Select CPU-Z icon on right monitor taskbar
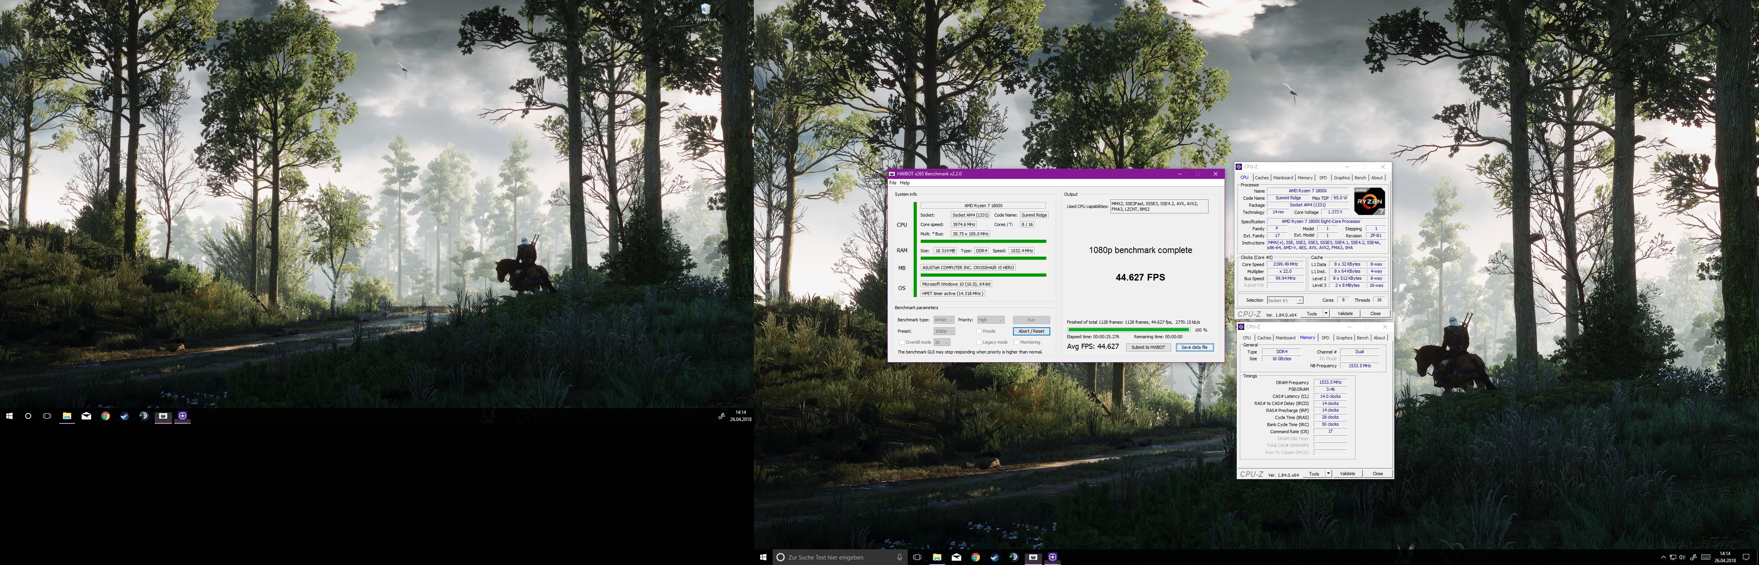 click(1052, 557)
